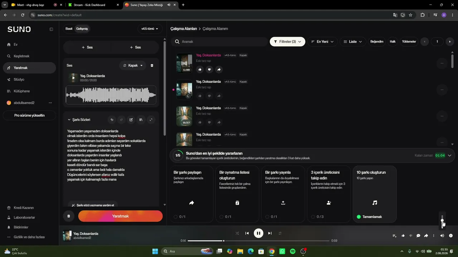Viewport: 458px width, 257px height.
Task: Open the play queue icon in player bar
Action: [394, 236]
